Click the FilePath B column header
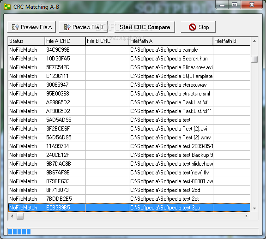Screen dimensions: 266x239 coord(232,41)
